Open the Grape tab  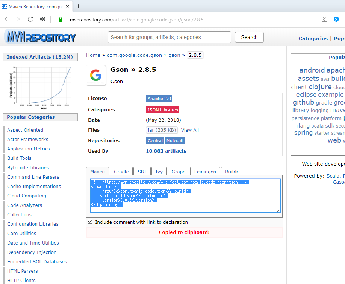tap(179, 172)
